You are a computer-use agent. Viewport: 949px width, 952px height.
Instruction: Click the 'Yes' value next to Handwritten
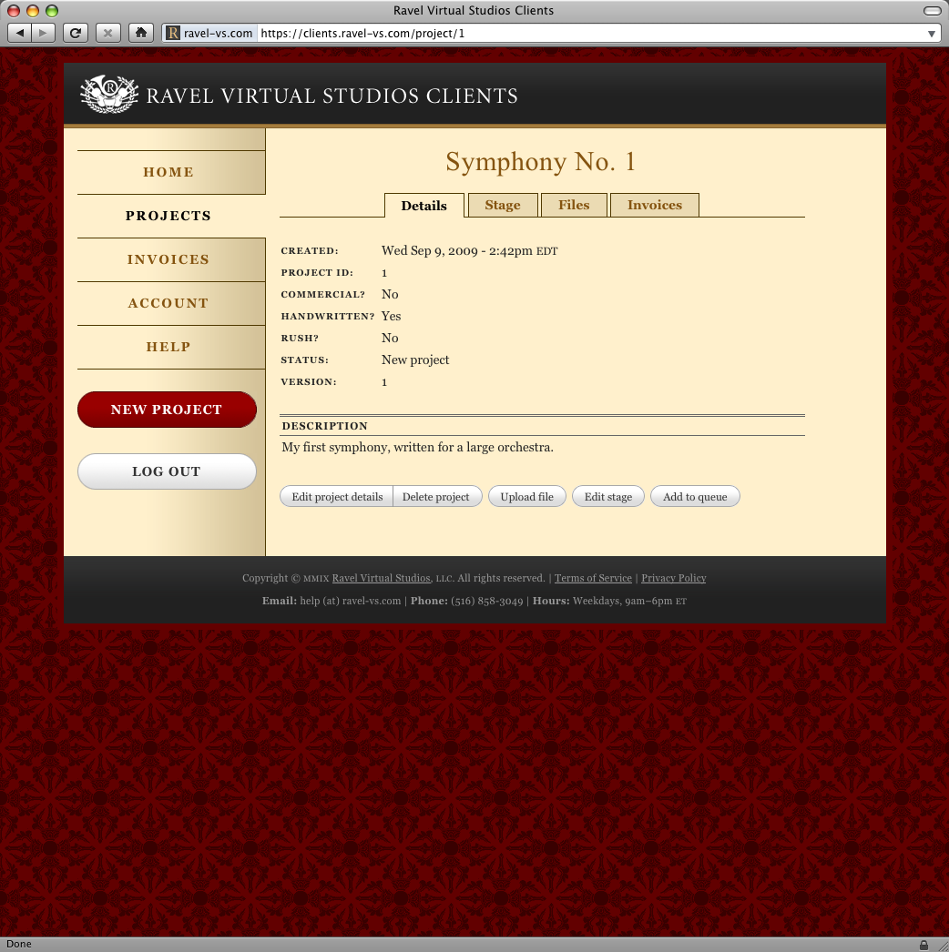tap(391, 317)
